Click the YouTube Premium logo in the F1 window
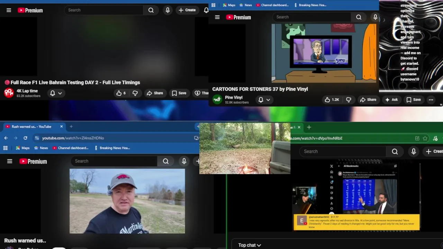 30,10
